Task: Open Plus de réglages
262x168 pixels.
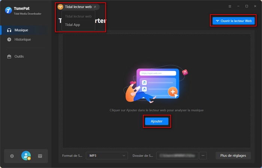Action: tap(233, 155)
